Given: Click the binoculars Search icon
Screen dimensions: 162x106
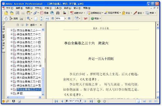Looking at the screenshot, I should pos(58,13).
